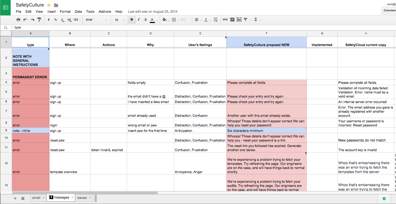
Task: Rename the SafetyCulture document title
Action: click(30, 5)
